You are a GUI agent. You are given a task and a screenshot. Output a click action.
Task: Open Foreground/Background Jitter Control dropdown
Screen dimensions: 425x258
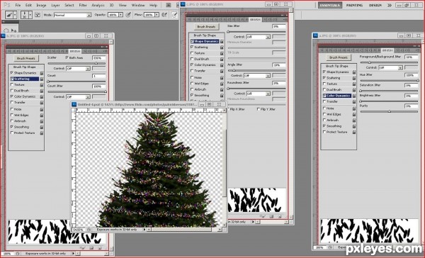coord(390,67)
